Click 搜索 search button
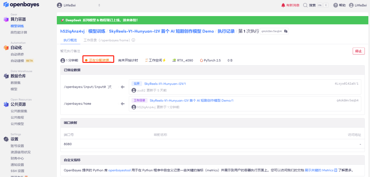Image resolution: width=370 pixels, height=177 pixels. (312, 5)
